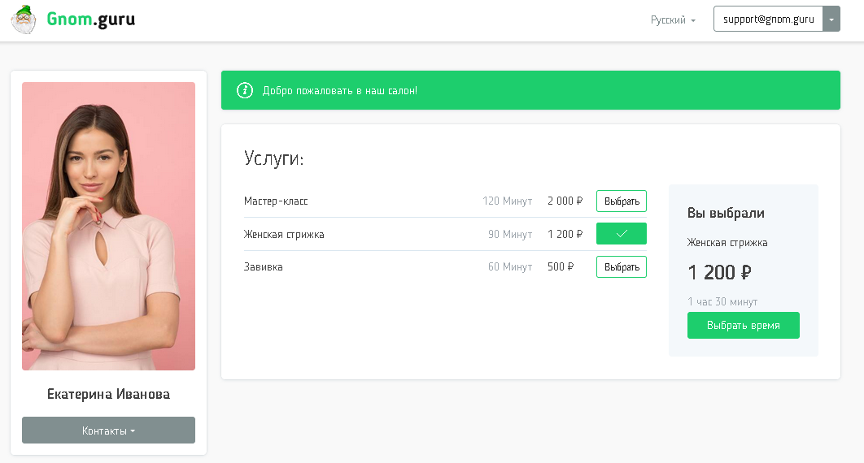Click the 90 Минут duration
Screen dimensions: 864x463
pyautogui.click(x=510, y=234)
